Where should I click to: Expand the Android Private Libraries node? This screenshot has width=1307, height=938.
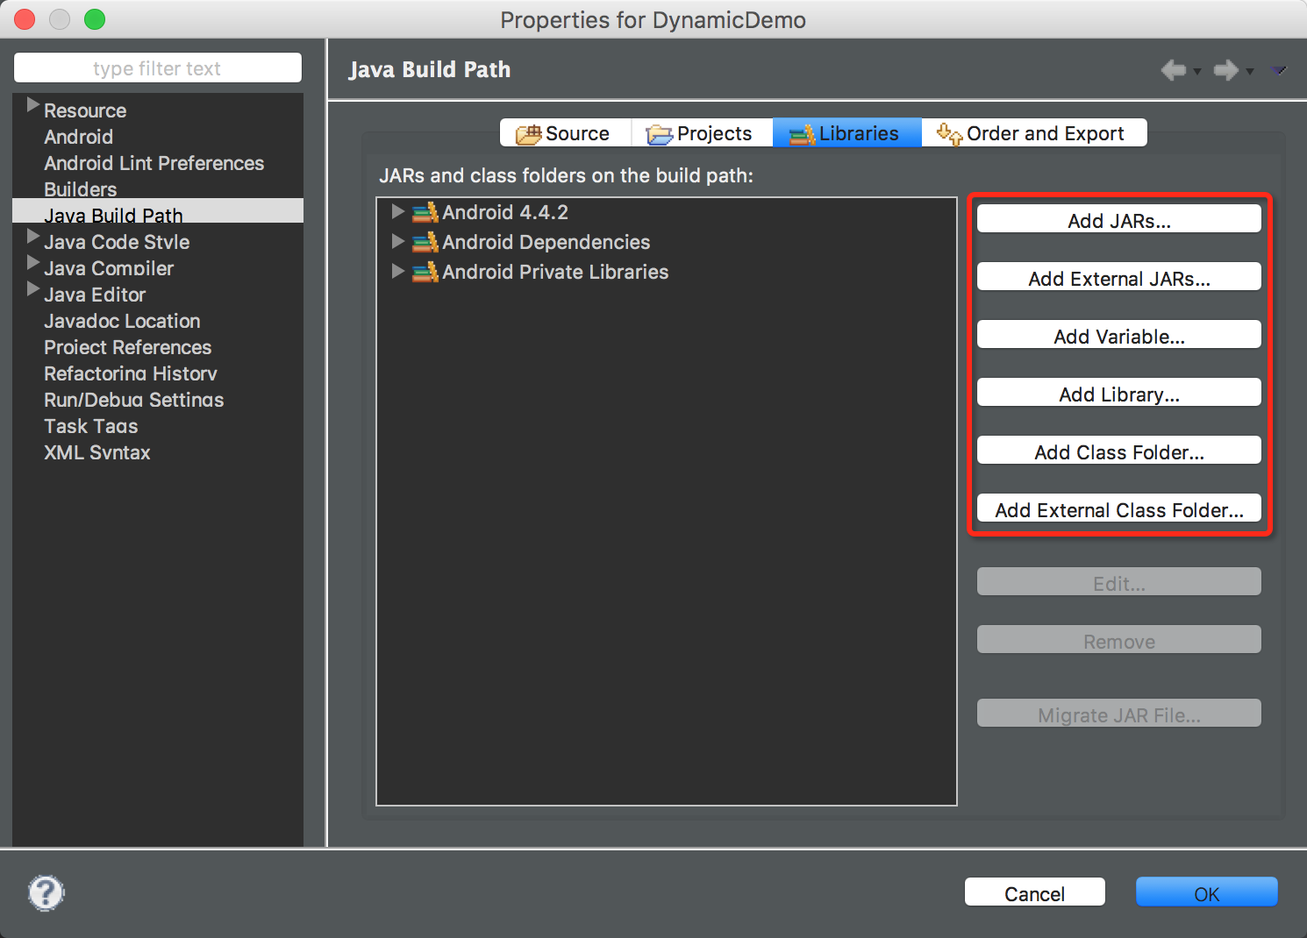(x=397, y=272)
